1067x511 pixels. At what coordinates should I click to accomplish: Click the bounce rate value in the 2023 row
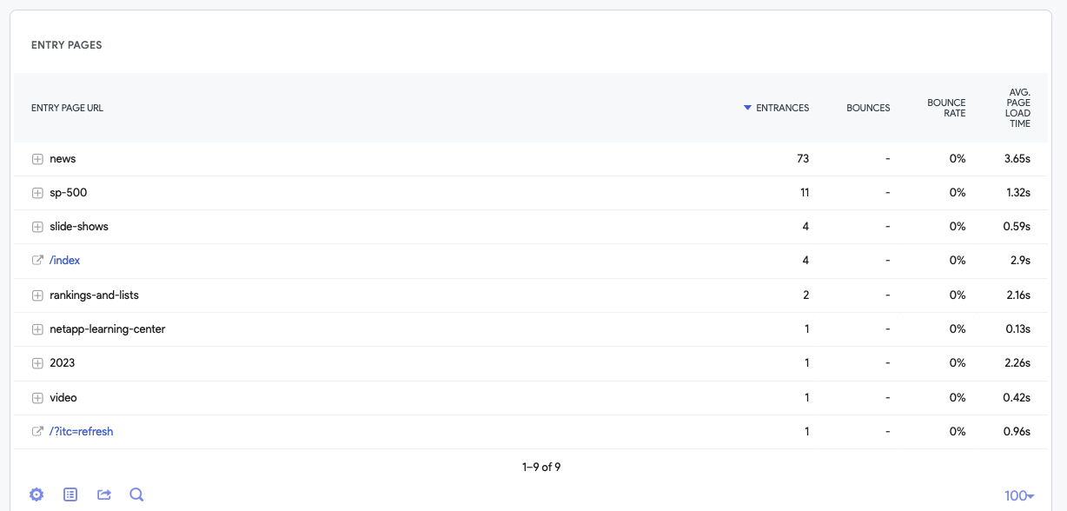(958, 363)
